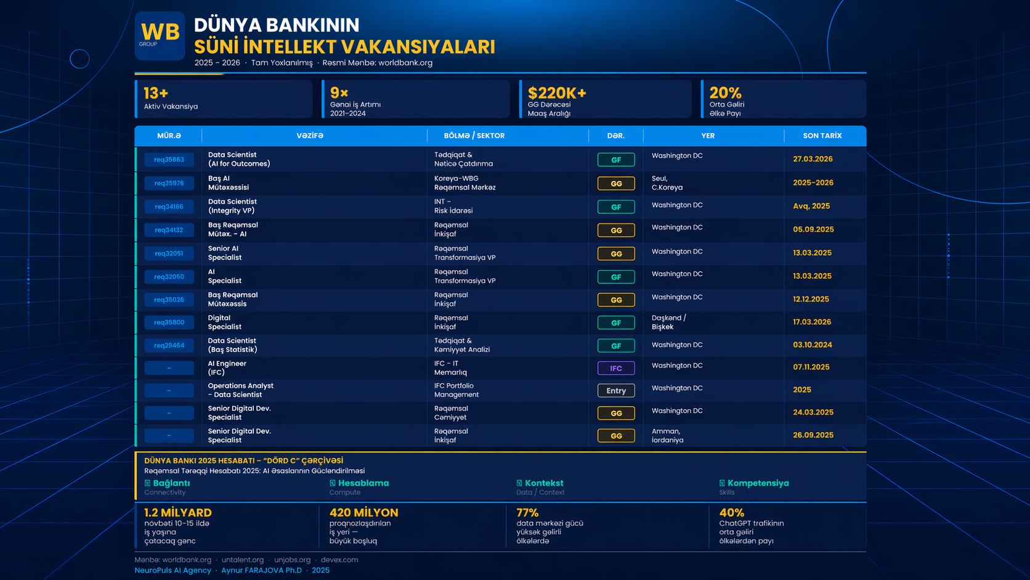Click the Entry grade badge
Image resolution: width=1030 pixels, height=580 pixels.
click(615, 391)
